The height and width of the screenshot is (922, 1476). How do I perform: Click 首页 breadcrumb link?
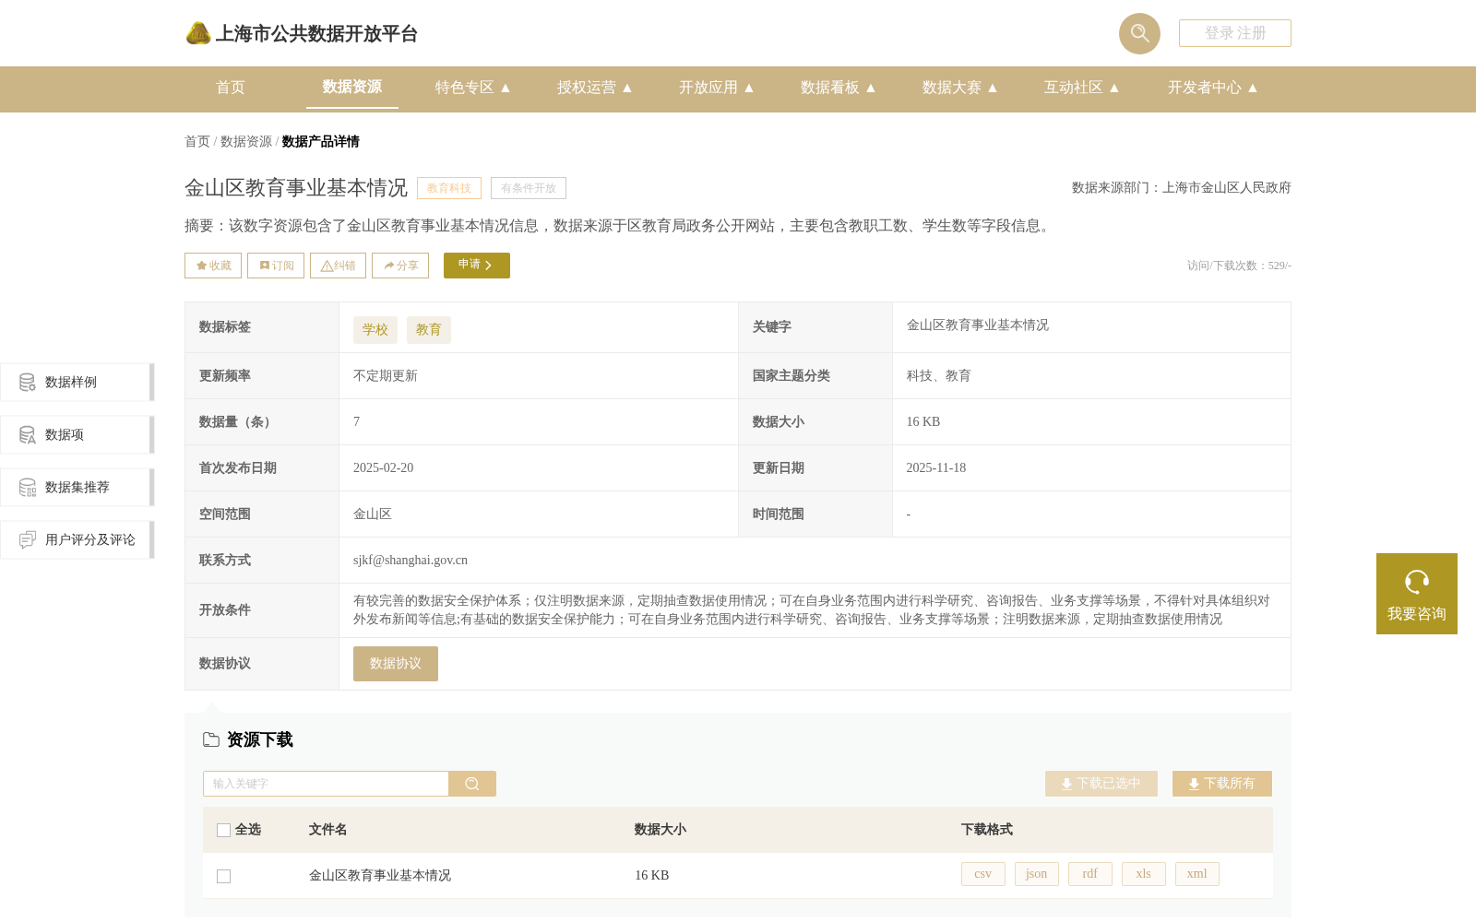(x=197, y=141)
